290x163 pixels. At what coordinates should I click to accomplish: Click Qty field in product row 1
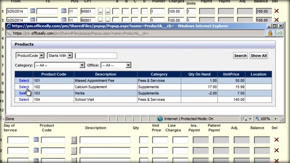click(x=144, y=140)
